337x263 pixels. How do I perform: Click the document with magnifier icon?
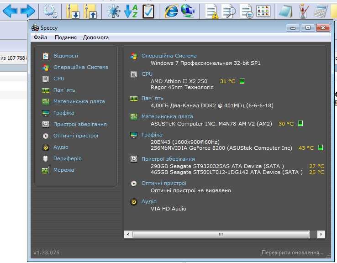click(229, 11)
